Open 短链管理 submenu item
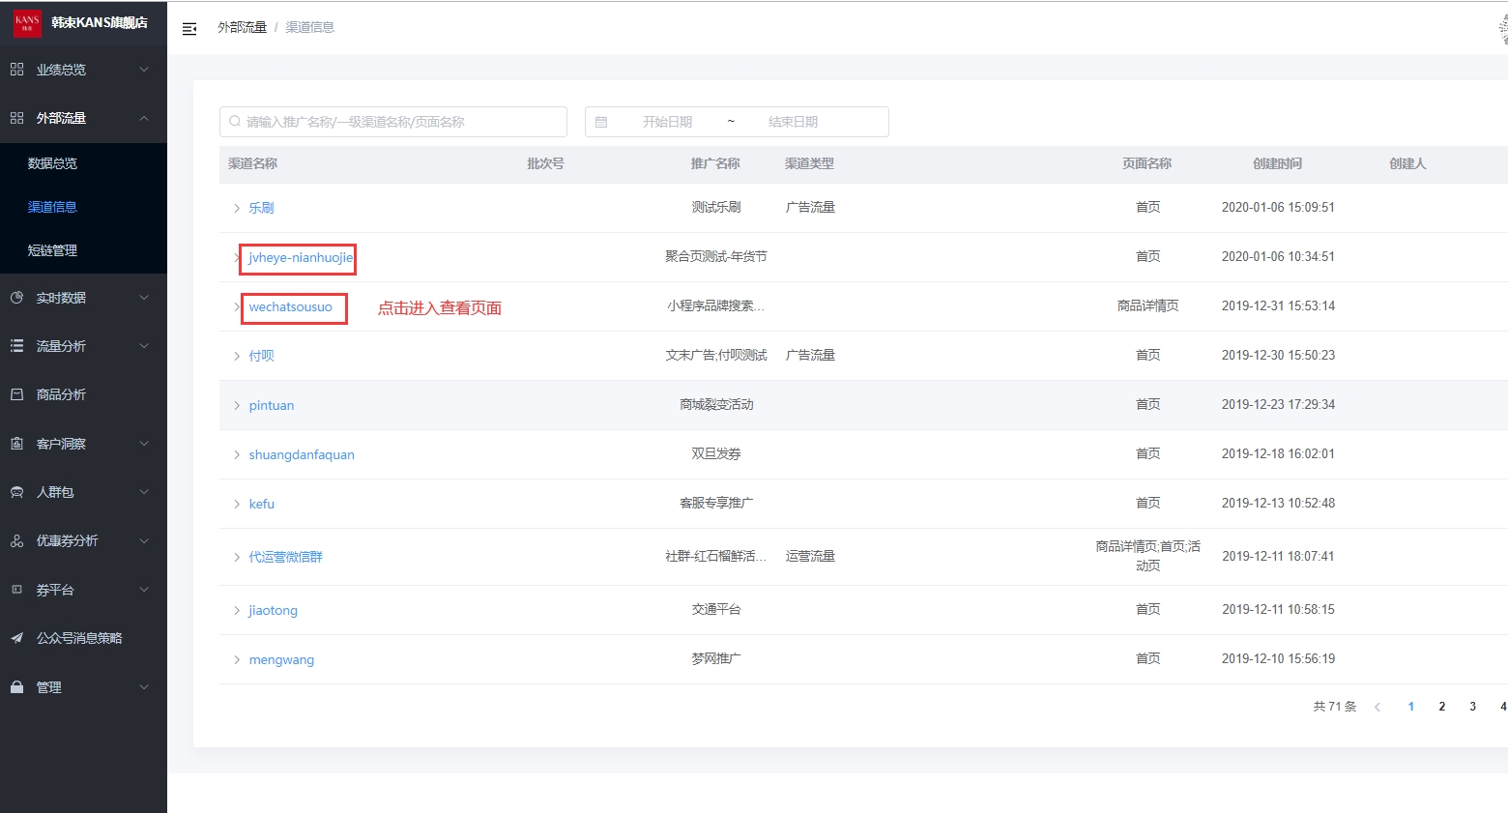The width and height of the screenshot is (1508, 813). point(53,250)
